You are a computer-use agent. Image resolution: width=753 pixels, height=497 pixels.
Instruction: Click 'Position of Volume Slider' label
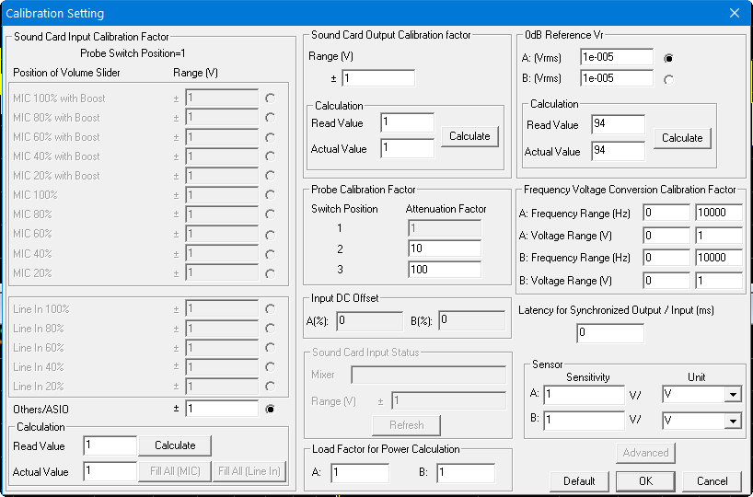(x=67, y=73)
